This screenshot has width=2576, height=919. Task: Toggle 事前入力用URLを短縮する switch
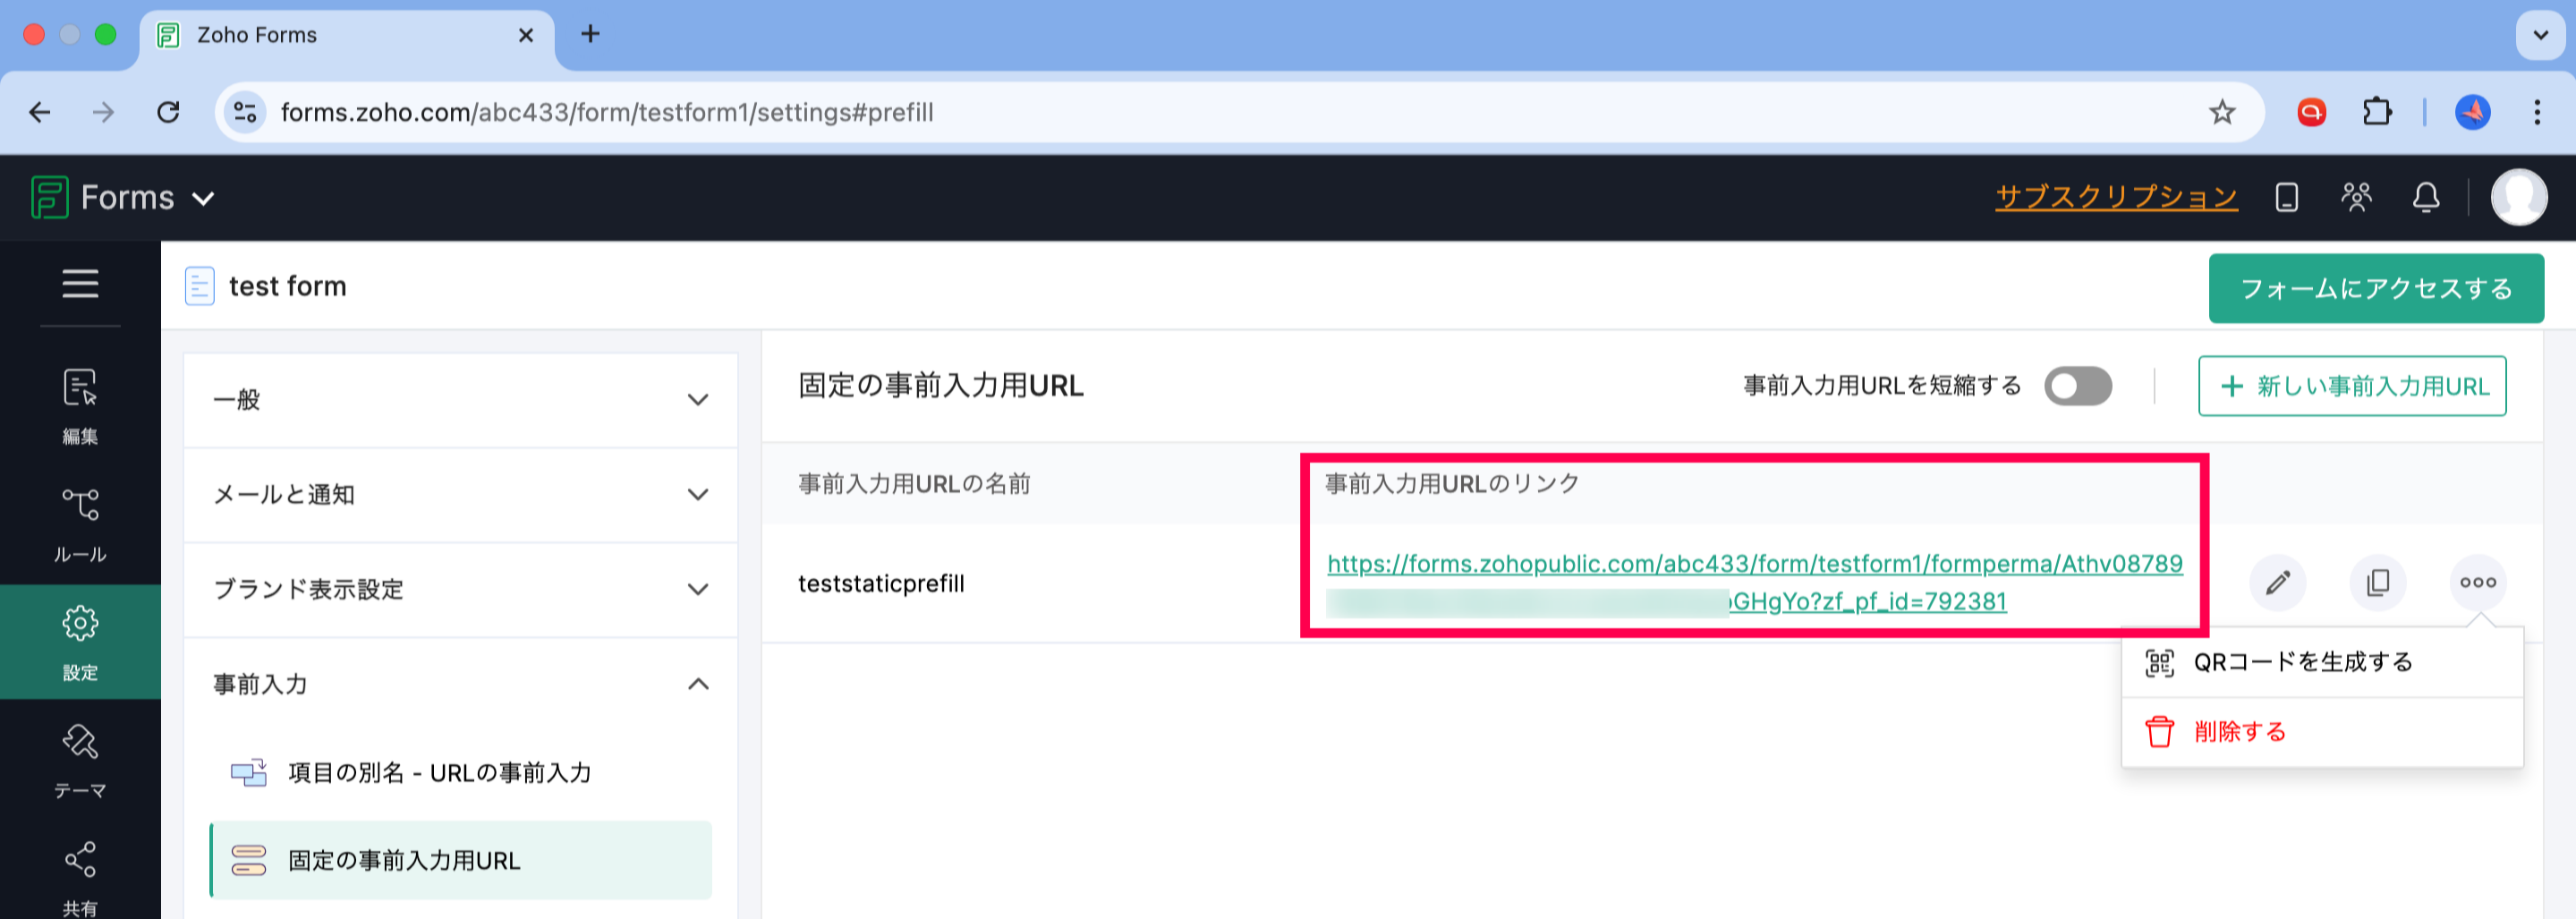[2077, 386]
